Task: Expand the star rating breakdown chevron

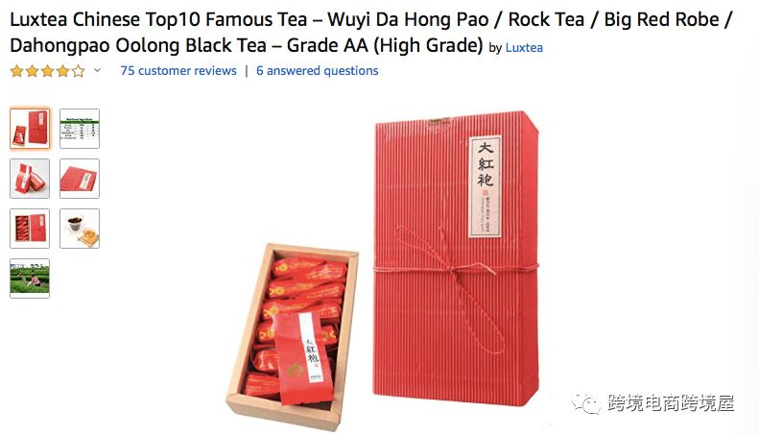Action: coord(97,70)
